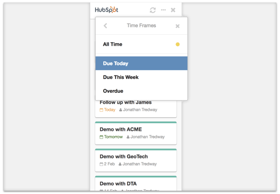Image resolution: width=280 pixels, height=194 pixels.
Task: Click the green calendar icon next to Tomorrow
Action: click(101, 137)
